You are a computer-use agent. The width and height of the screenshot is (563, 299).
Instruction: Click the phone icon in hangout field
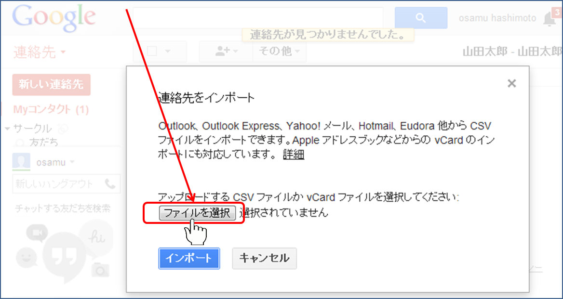[110, 184]
